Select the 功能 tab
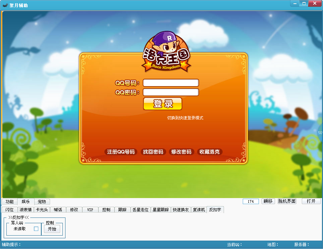The height and width of the screenshot is (249, 323). pyautogui.click(x=9, y=201)
